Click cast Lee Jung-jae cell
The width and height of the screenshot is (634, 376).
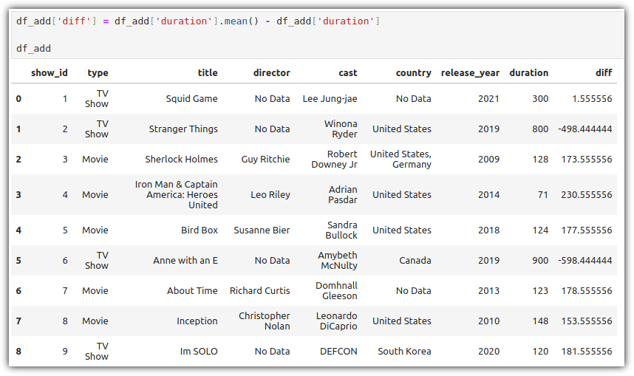point(330,99)
